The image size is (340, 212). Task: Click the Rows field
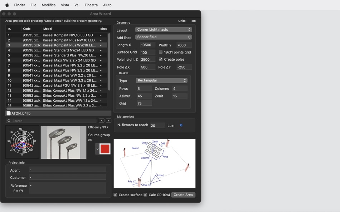[144, 89]
